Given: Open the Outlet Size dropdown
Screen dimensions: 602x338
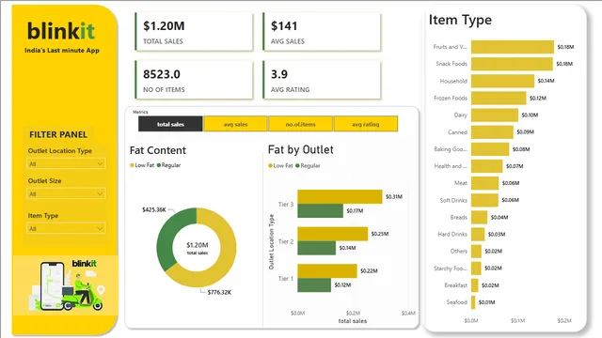Looking at the screenshot, I should pyautogui.click(x=66, y=194).
